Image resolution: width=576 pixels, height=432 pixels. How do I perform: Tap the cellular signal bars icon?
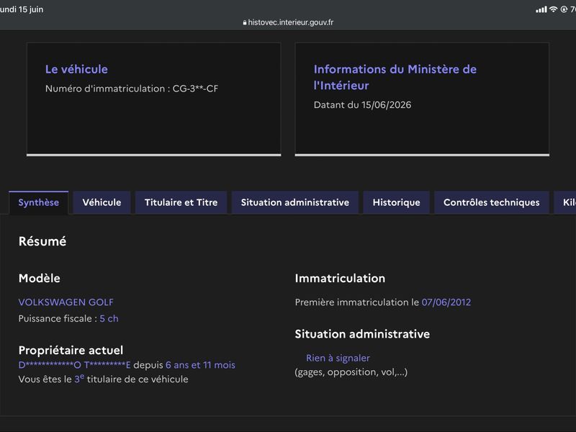[x=541, y=9]
